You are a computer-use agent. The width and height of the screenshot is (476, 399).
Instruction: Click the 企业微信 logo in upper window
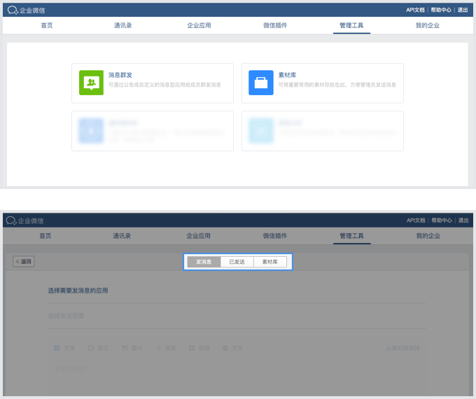[26, 10]
